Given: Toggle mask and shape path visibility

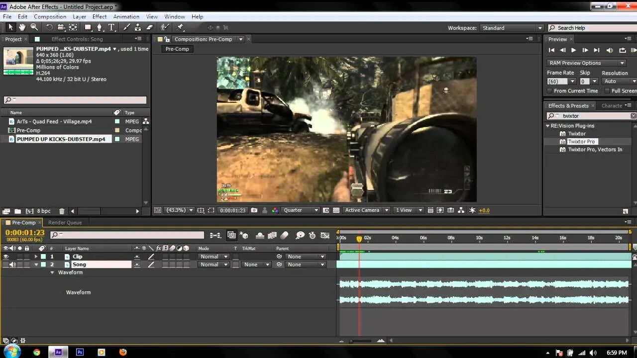Looking at the screenshot, I should click(x=211, y=210).
